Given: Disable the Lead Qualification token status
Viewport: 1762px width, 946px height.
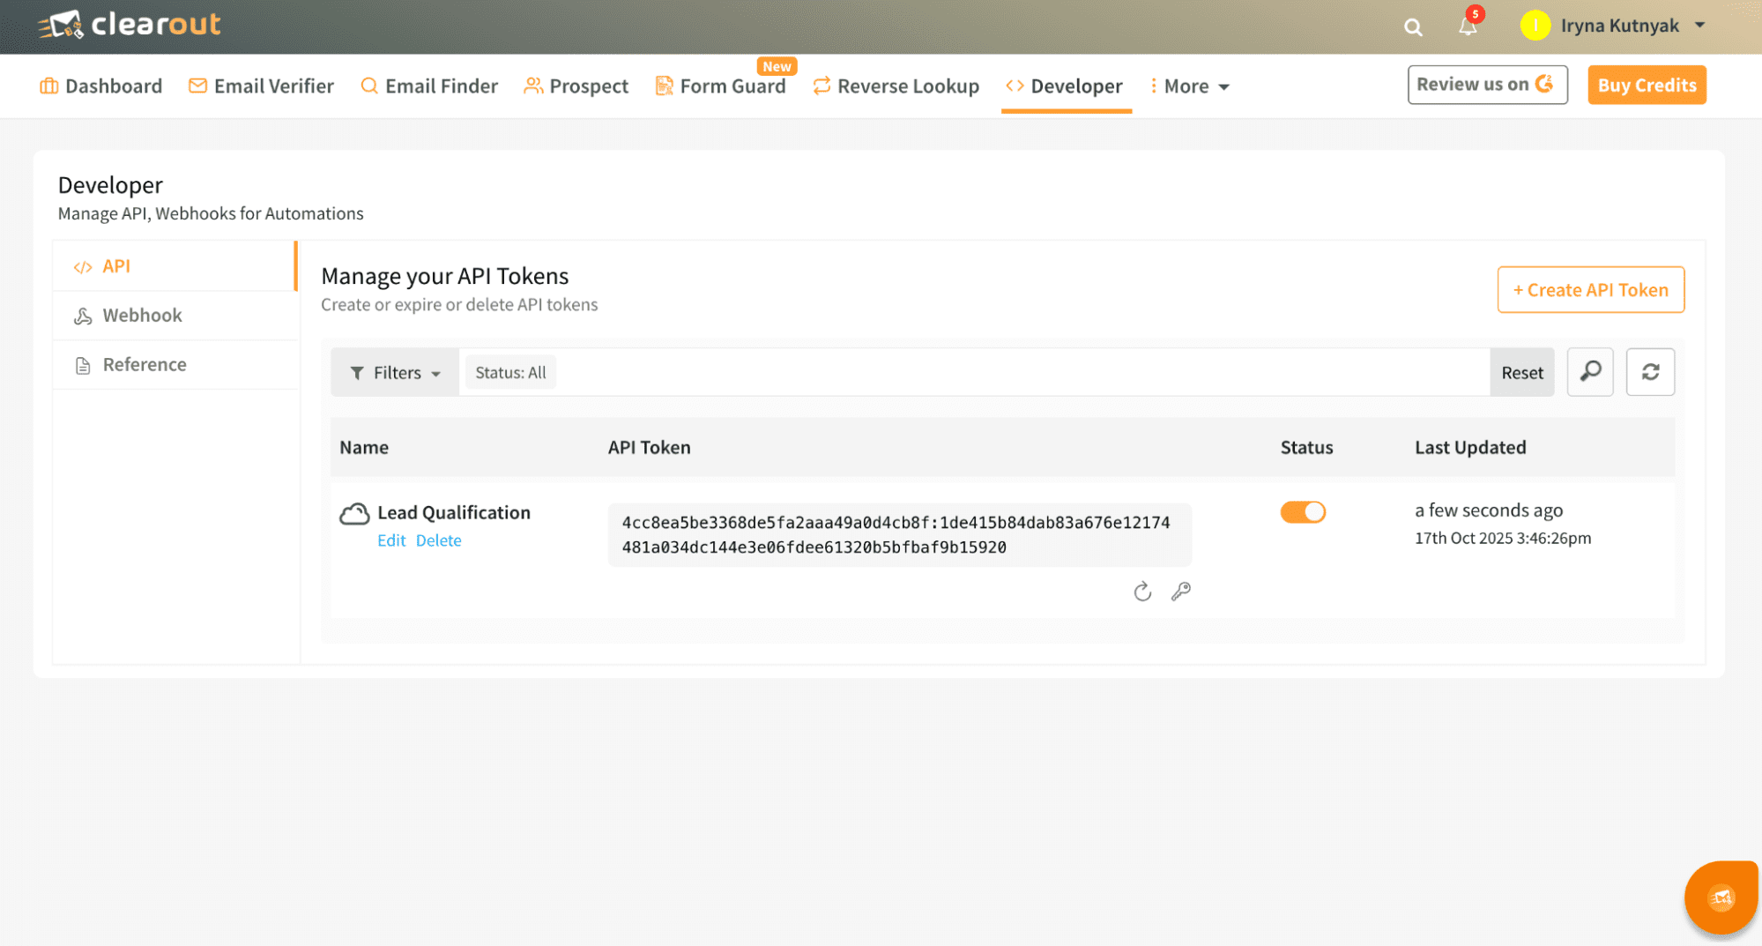Looking at the screenshot, I should [1303, 512].
